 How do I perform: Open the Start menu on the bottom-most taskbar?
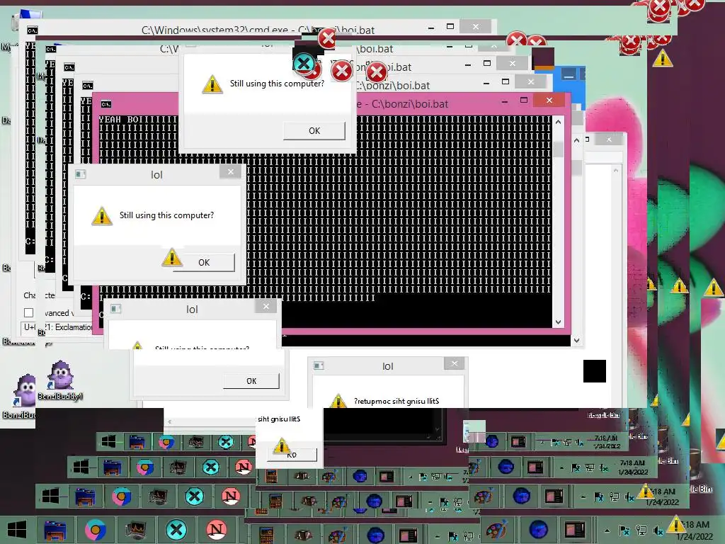coord(17,530)
